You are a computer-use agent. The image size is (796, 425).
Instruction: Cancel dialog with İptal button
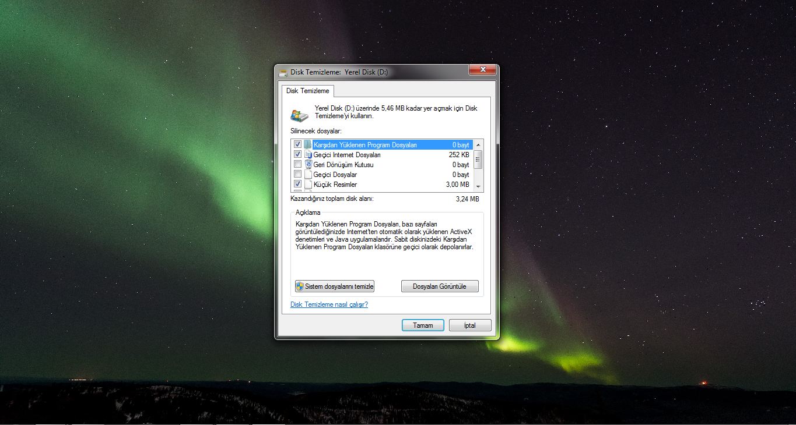point(470,325)
